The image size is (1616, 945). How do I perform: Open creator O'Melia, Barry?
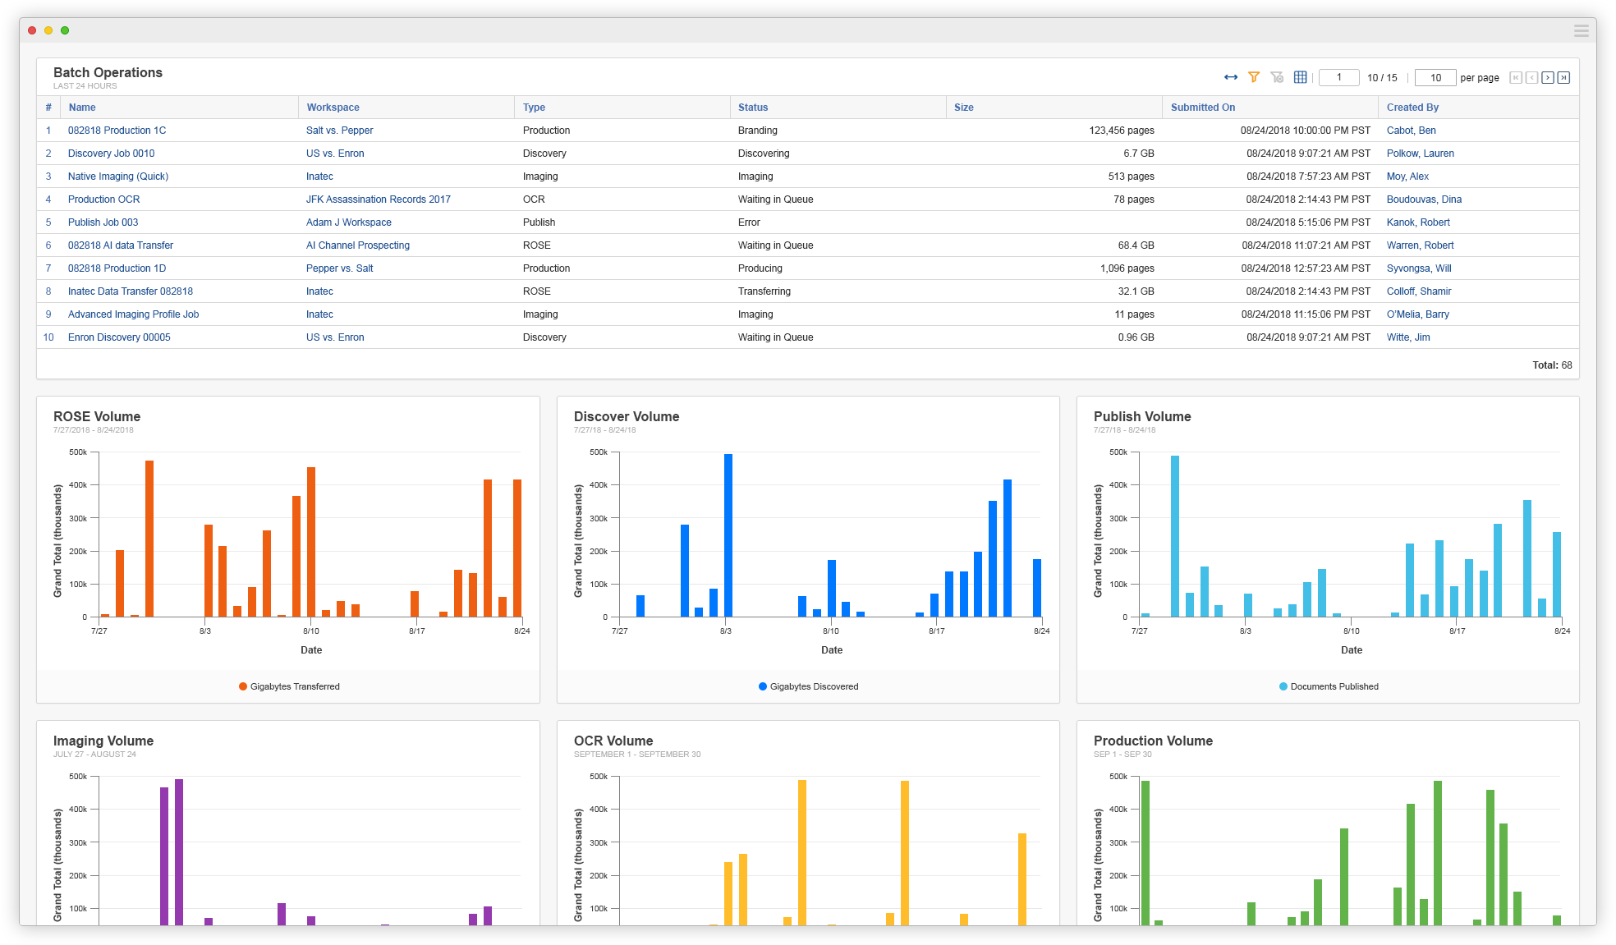click(1417, 314)
